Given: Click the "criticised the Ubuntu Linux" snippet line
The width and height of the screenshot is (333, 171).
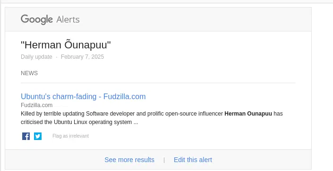Looking at the screenshot, I should pos(79,122).
